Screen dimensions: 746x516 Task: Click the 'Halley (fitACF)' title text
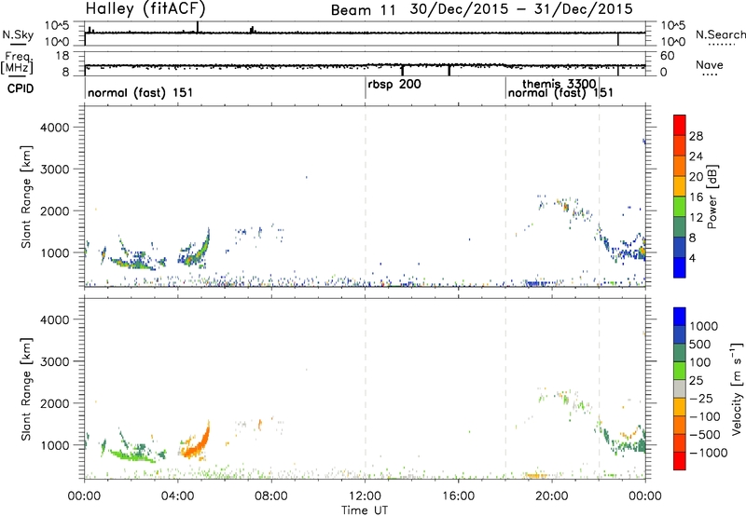point(145,8)
